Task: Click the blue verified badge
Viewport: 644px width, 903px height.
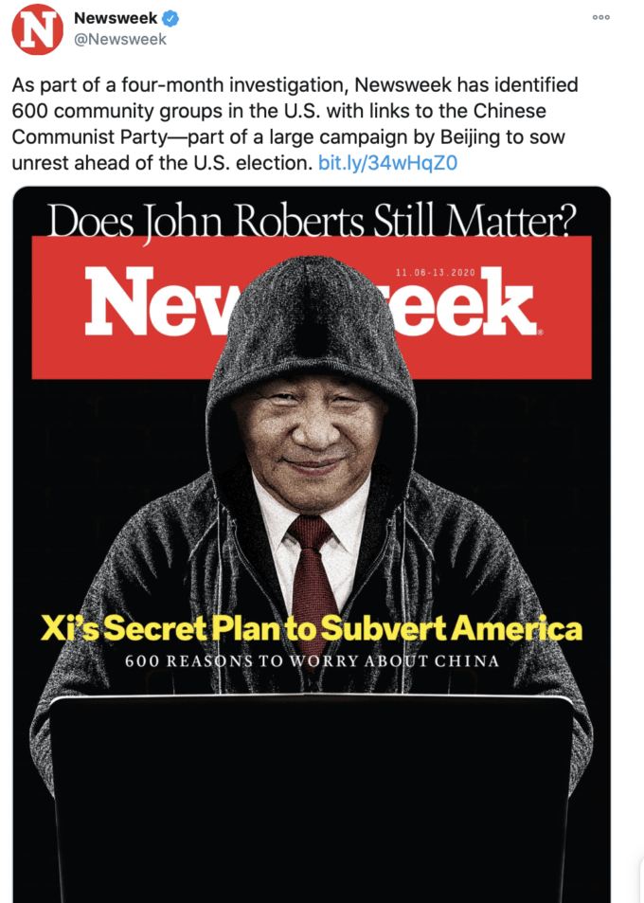Action: point(170,18)
